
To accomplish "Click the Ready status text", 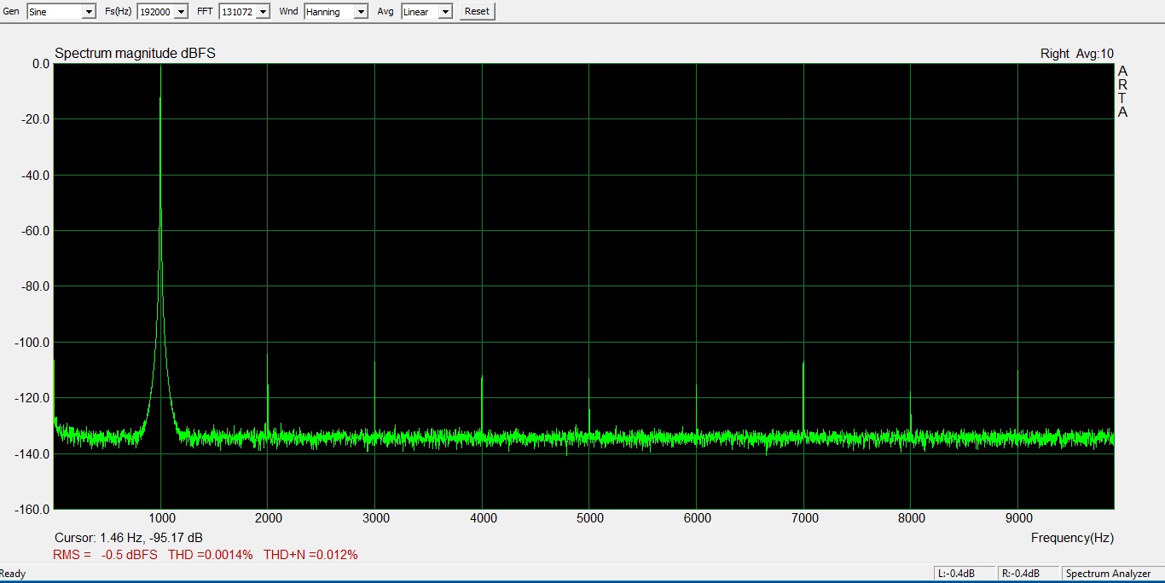I will tap(13, 574).
